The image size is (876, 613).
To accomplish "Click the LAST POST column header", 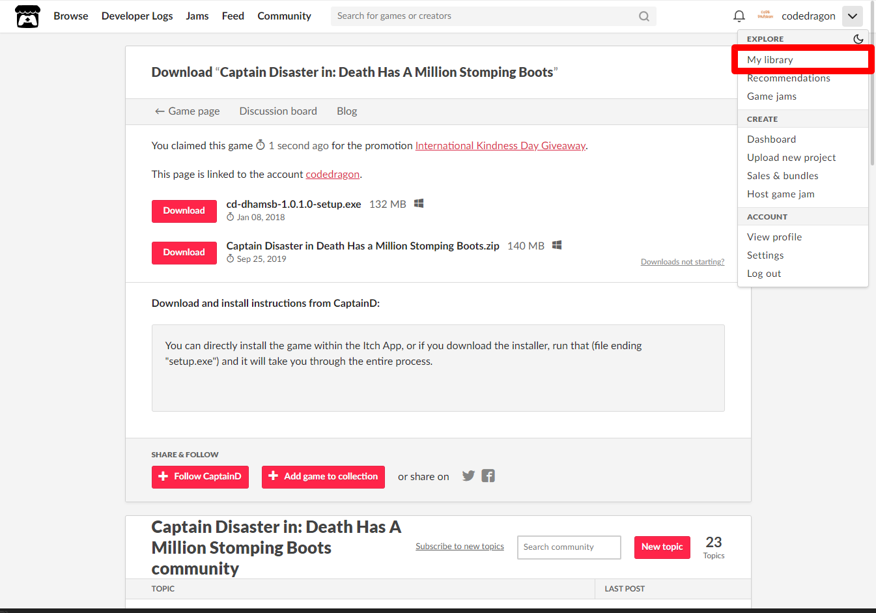I will [x=625, y=589].
